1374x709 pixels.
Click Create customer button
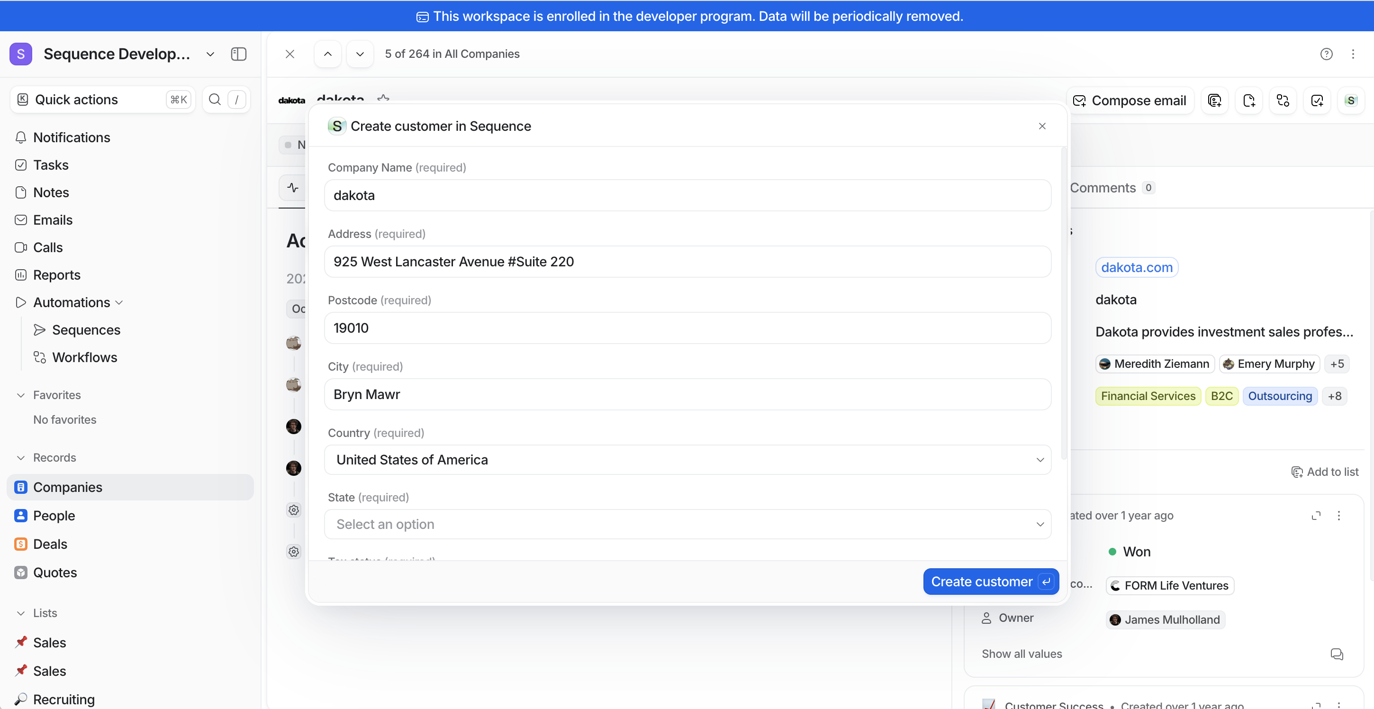(x=991, y=582)
